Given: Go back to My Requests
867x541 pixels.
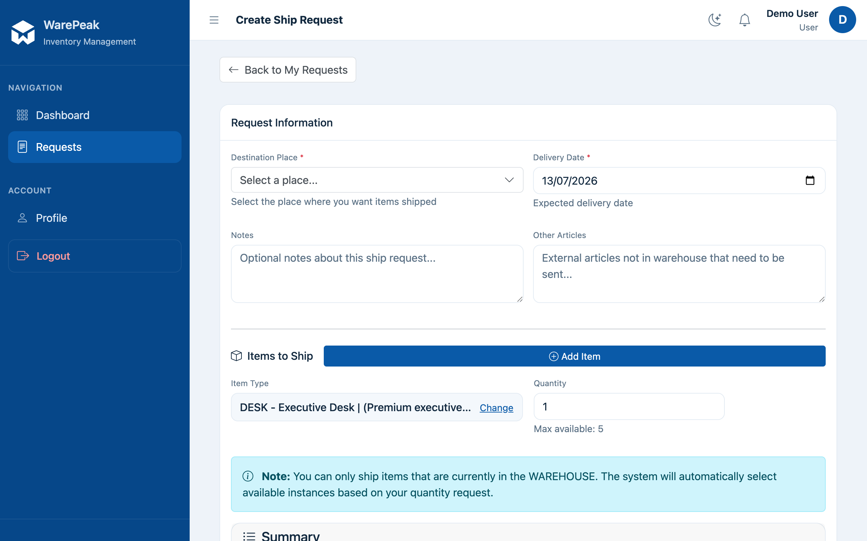Looking at the screenshot, I should click(x=288, y=70).
